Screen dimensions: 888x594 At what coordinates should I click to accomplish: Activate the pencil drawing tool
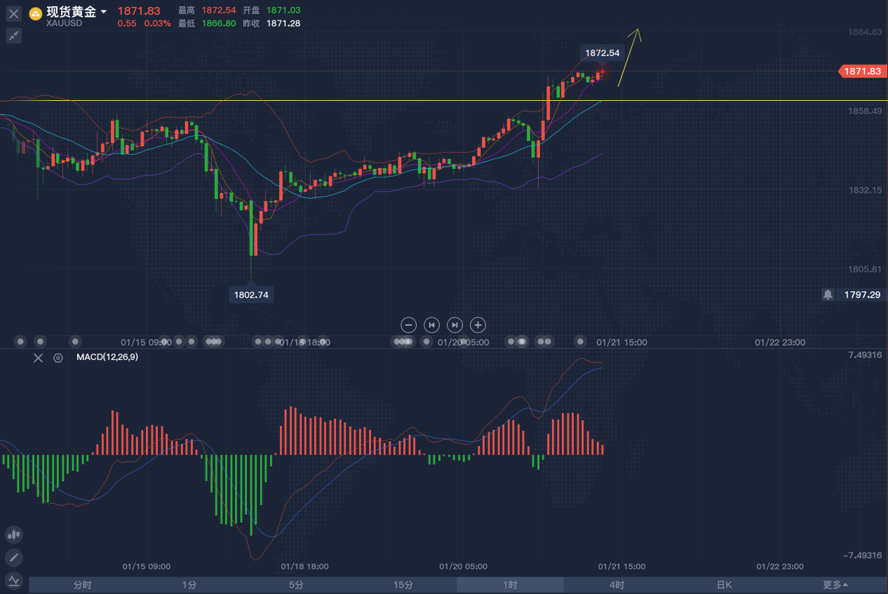point(14,558)
